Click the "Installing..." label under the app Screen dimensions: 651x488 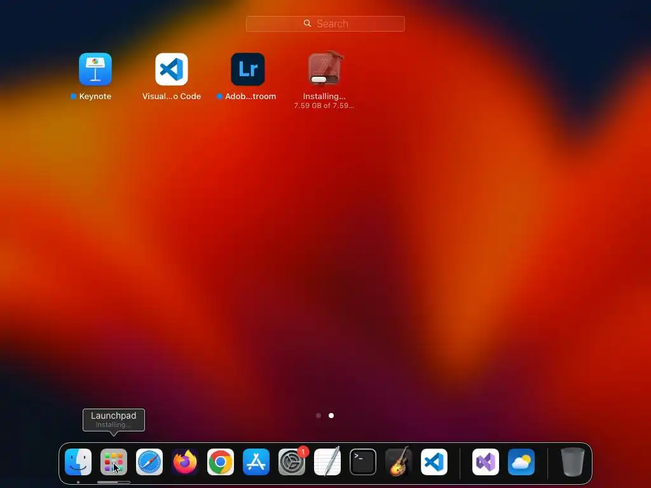coord(324,97)
